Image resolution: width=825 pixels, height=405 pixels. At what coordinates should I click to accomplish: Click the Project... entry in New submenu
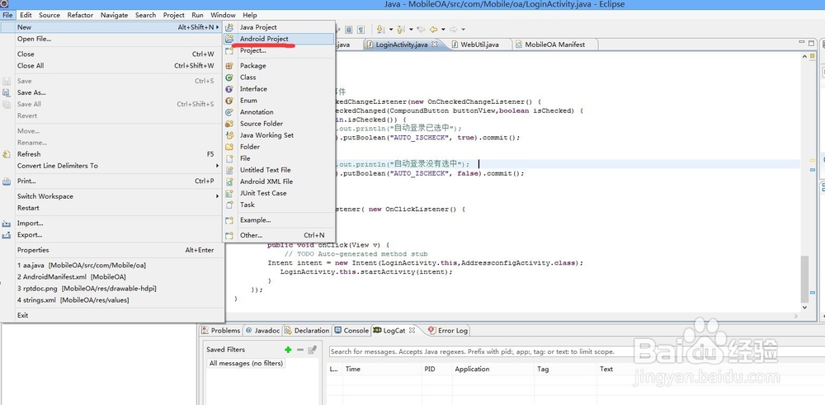279,50
